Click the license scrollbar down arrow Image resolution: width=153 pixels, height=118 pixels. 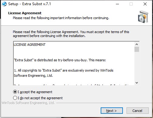coord(137,83)
